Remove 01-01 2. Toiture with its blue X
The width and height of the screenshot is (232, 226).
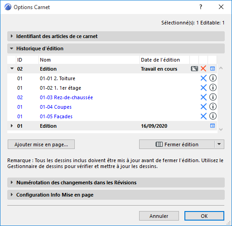click(x=203, y=78)
